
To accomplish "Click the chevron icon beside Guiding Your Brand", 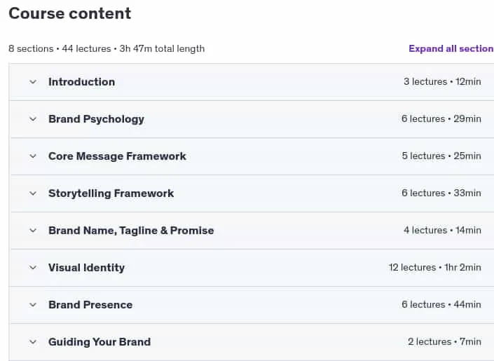I will pyautogui.click(x=33, y=342).
